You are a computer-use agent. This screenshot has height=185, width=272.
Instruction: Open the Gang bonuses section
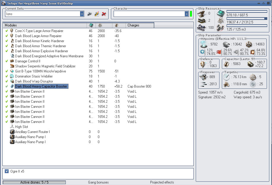coord(98,182)
